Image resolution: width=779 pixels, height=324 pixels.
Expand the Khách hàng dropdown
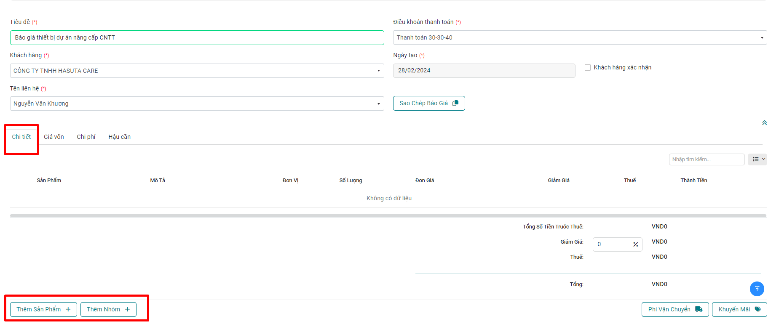point(197,71)
